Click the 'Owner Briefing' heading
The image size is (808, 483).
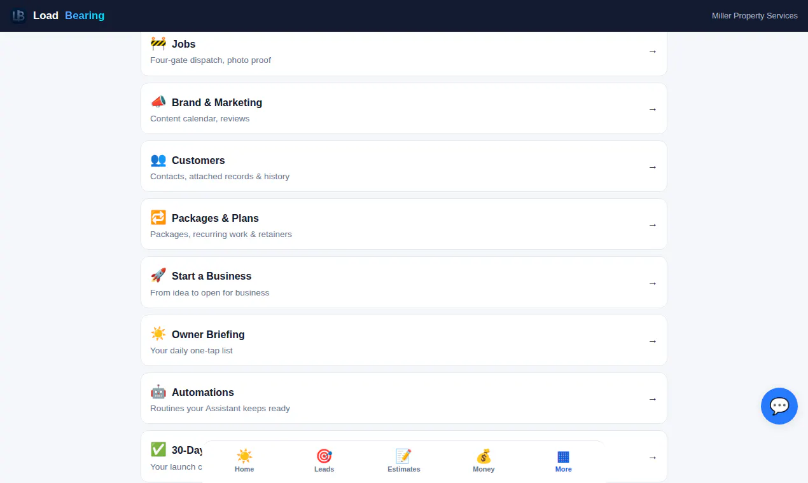point(208,334)
